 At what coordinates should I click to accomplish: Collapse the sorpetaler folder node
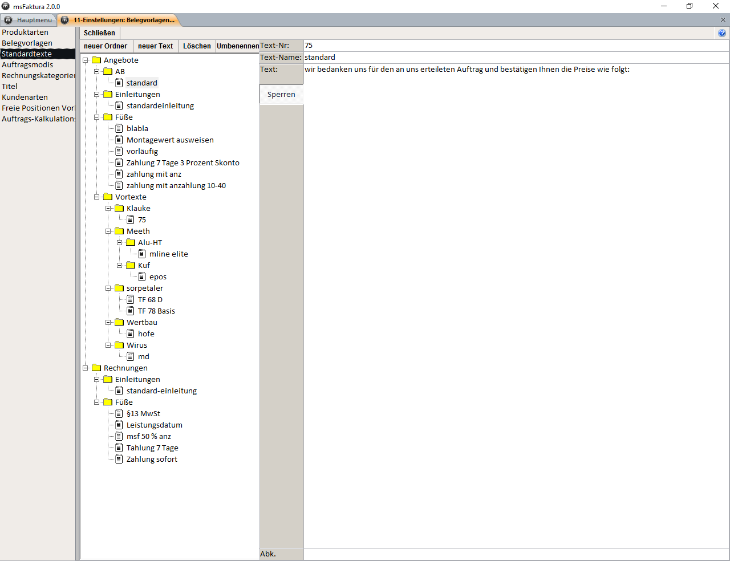tap(108, 288)
